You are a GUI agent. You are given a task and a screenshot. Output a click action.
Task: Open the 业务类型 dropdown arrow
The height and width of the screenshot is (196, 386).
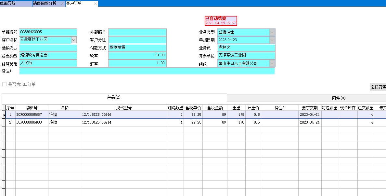tap(272, 32)
